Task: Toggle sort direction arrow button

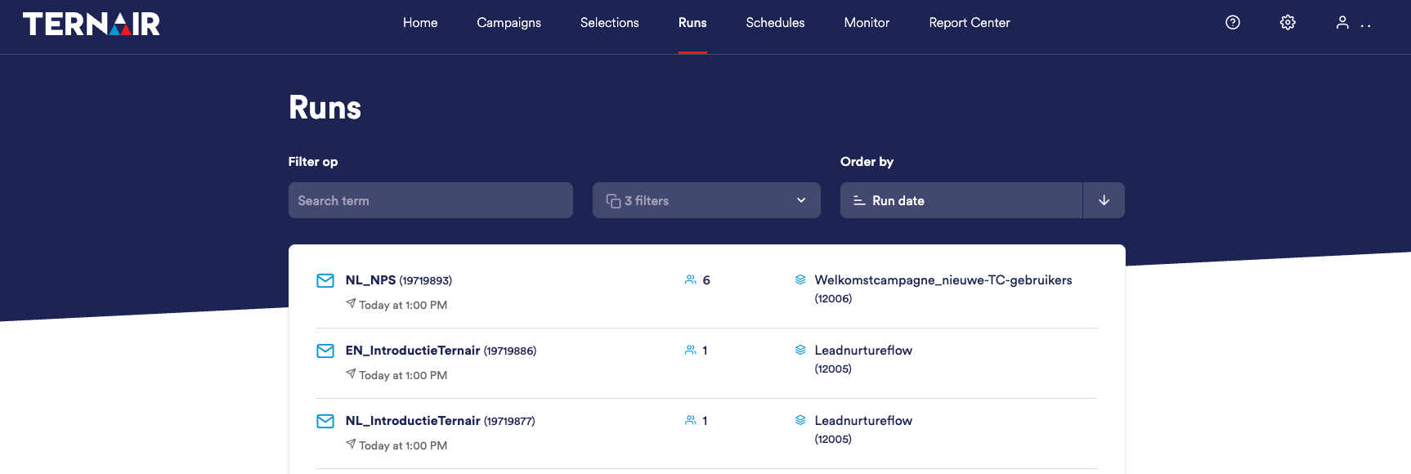Action: (x=1104, y=200)
